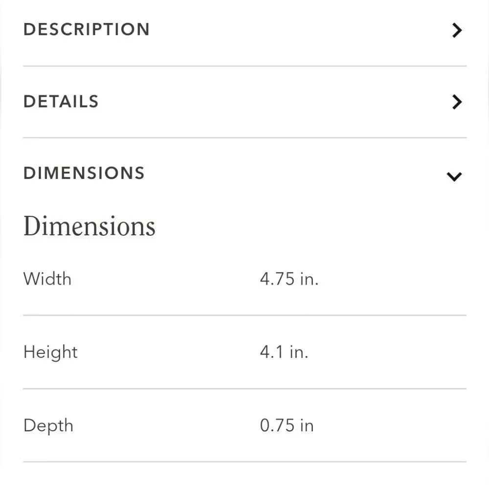
Task: Open the DESCRIPTION accordion header text
Action: (87, 29)
